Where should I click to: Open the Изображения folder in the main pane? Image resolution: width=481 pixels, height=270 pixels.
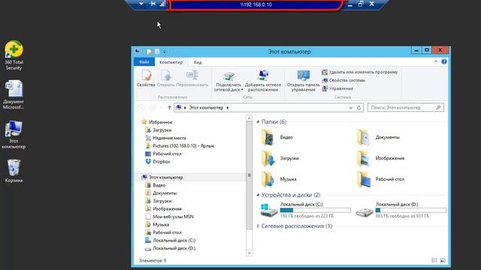380,158
